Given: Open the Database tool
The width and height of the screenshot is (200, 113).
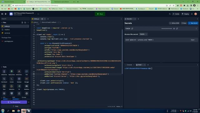Looking at the screenshot, I should pos(19,79).
